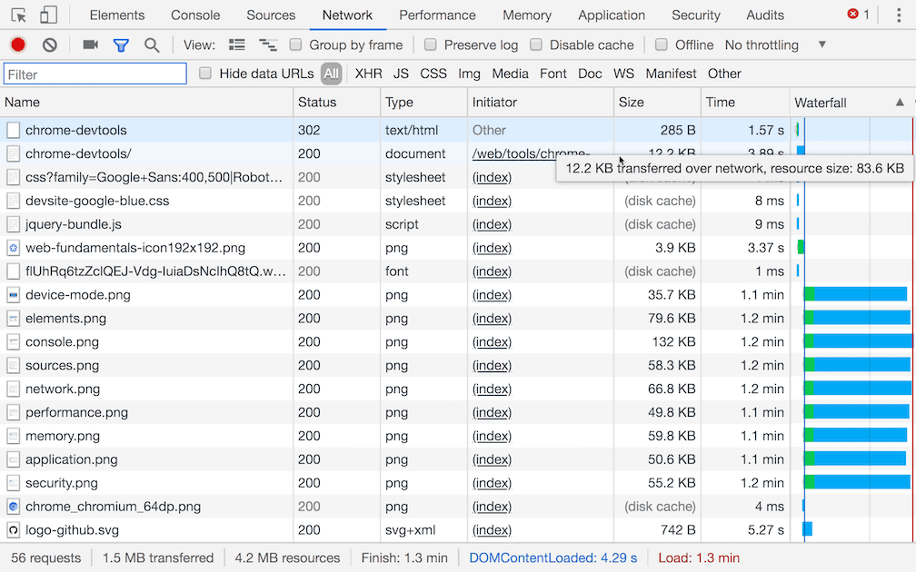Enable the Preserve log checkbox
This screenshot has width=916, height=572.
tap(430, 44)
